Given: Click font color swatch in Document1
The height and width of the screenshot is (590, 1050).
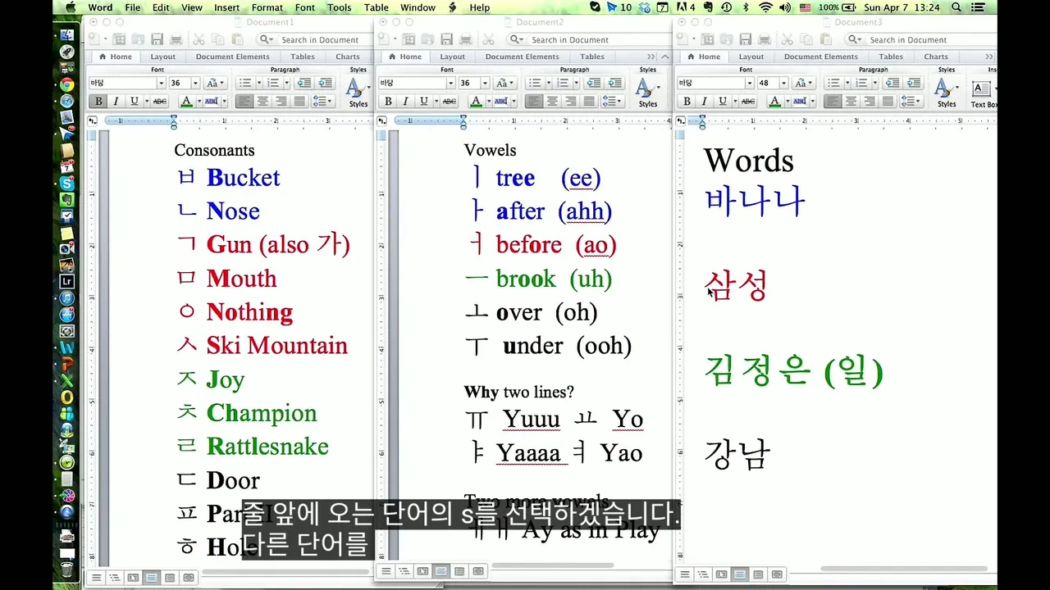Looking at the screenshot, I should click(186, 102).
